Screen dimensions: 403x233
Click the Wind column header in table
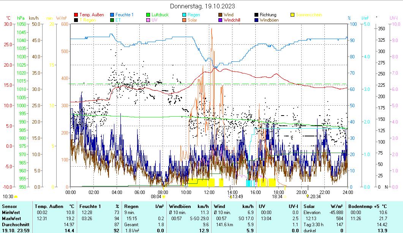(x=220, y=206)
